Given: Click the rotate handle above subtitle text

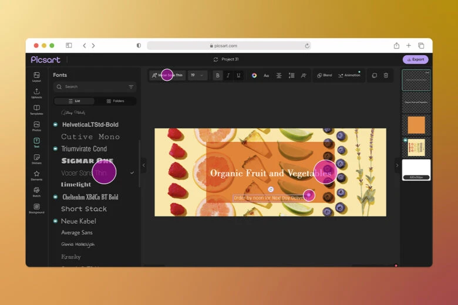Looking at the screenshot, I should pyautogui.click(x=271, y=189).
